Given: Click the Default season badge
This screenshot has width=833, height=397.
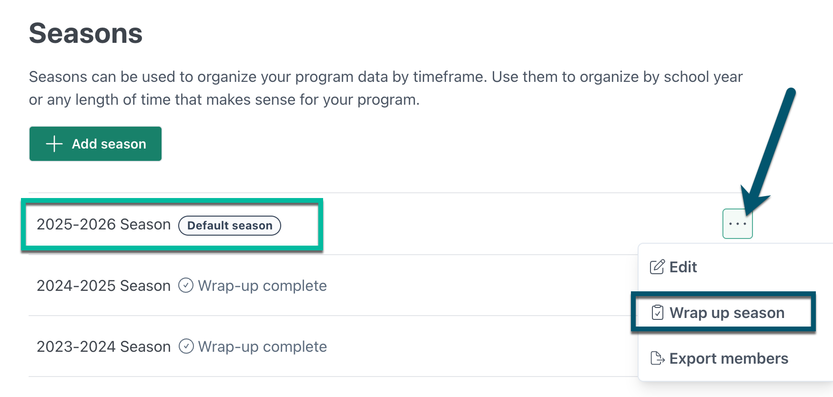Looking at the screenshot, I should point(230,226).
